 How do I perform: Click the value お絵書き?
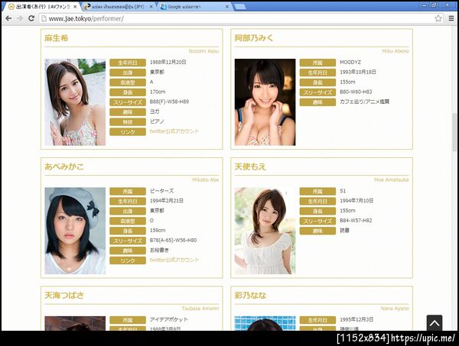click(x=159, y=251)
